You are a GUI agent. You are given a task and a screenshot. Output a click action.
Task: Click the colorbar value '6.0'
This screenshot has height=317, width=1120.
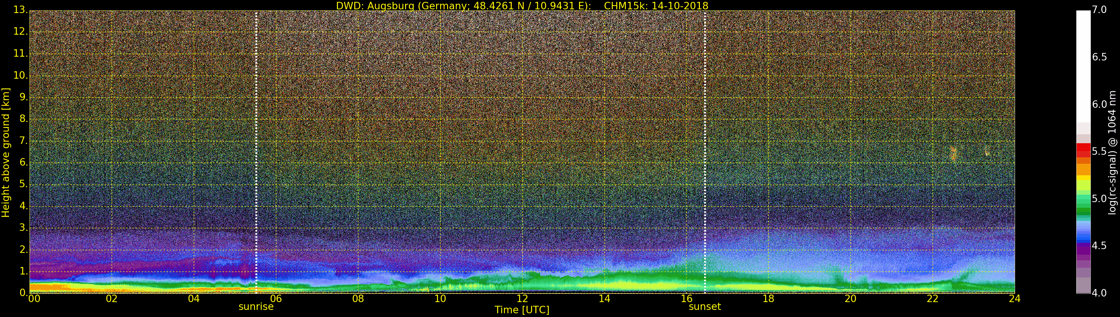[x=1099, y=104]
